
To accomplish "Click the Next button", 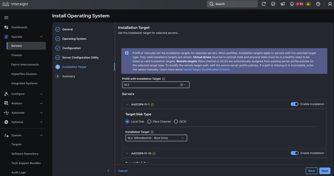I will [325, 171].
